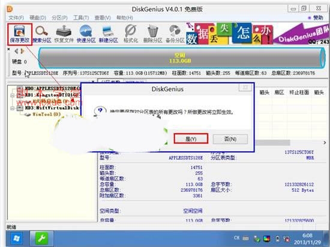Viewport: 330px width, 247px height.
Task: Select the 格式化 format tool
Action: click(131, 34)
